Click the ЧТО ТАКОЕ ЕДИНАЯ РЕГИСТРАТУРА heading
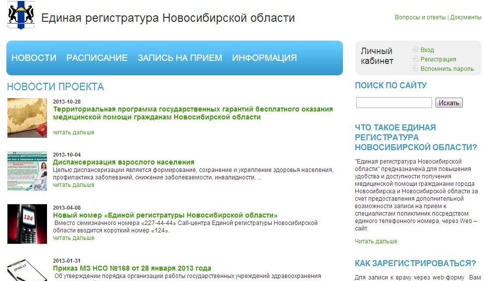 coord(416,137)
